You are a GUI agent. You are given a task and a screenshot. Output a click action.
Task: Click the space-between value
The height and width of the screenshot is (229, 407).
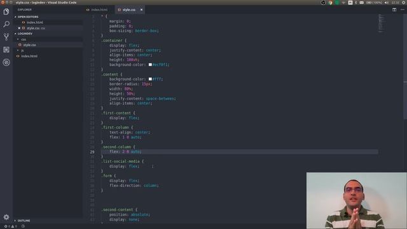[160, 99]
